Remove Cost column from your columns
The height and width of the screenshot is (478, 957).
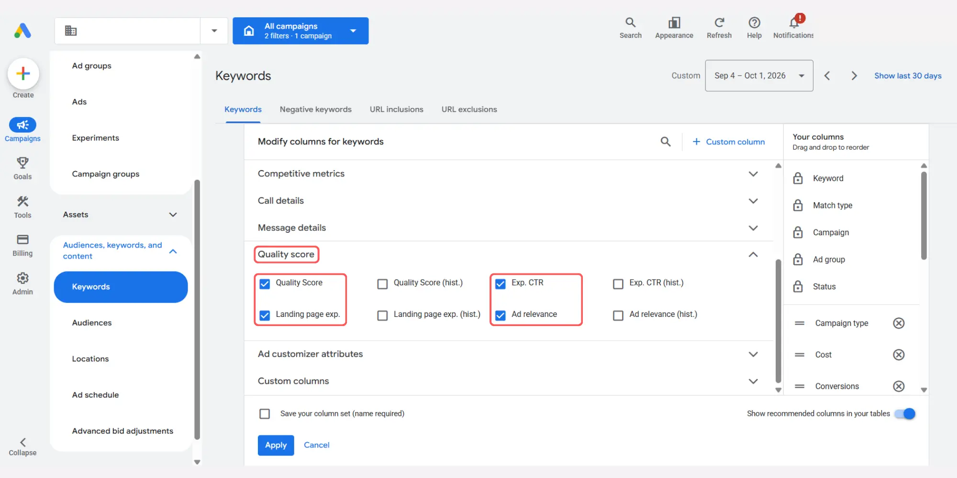click(x=899, y=355)
